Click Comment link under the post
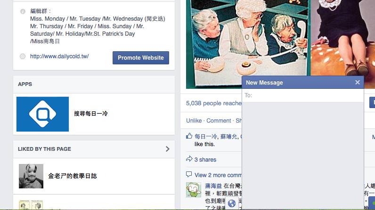375x210 pixels. pos(219,121)
